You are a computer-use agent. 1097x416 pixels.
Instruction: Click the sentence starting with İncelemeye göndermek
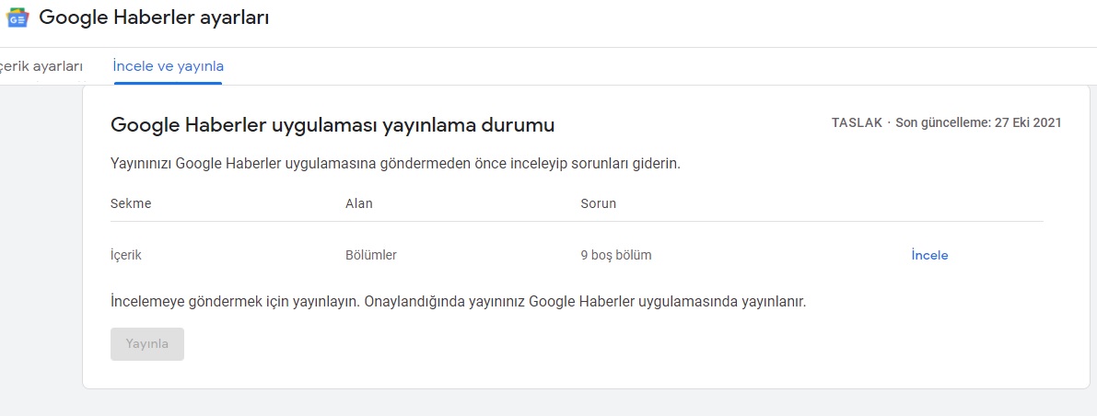[x=459, y=303]
